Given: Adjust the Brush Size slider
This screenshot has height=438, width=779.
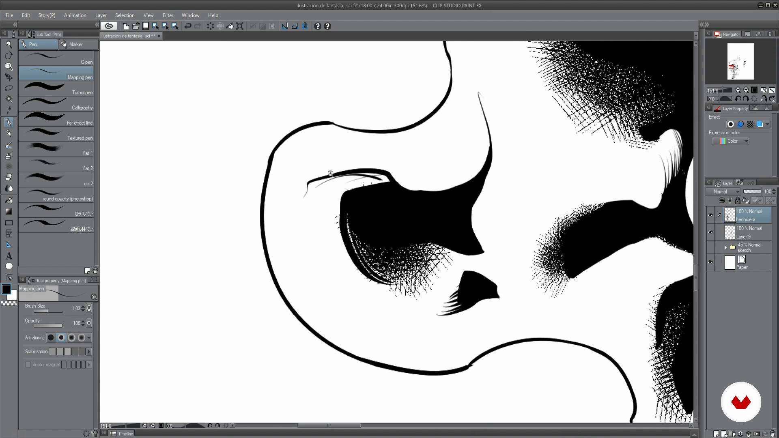Looking at the screenshot, I should (48, 311).
